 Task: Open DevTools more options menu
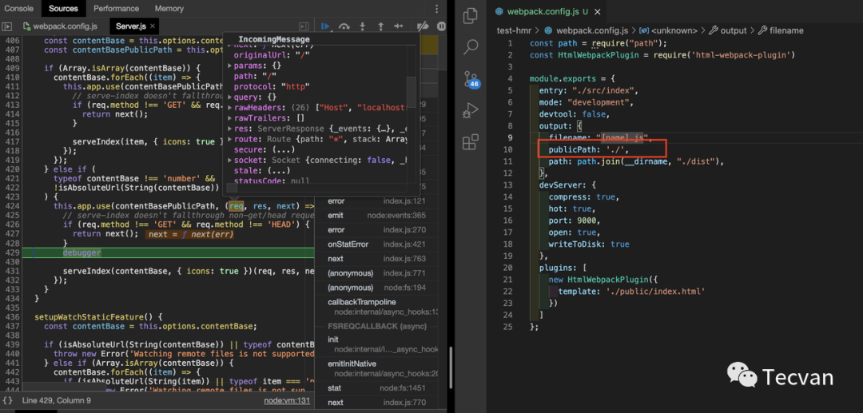click(x=437, y=8)
